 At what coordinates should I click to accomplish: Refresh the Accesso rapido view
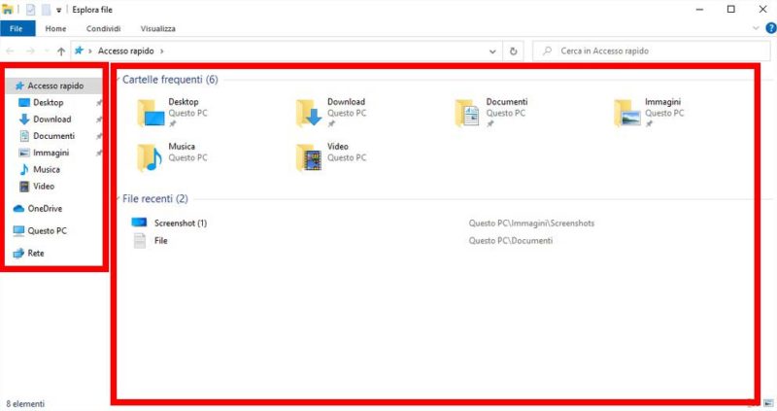tap(514, 51)
